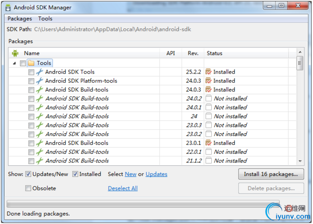This screenshot has width=313, height=224.
Task: Enable the Obsolete checkbox
Action: pos(28,188)
